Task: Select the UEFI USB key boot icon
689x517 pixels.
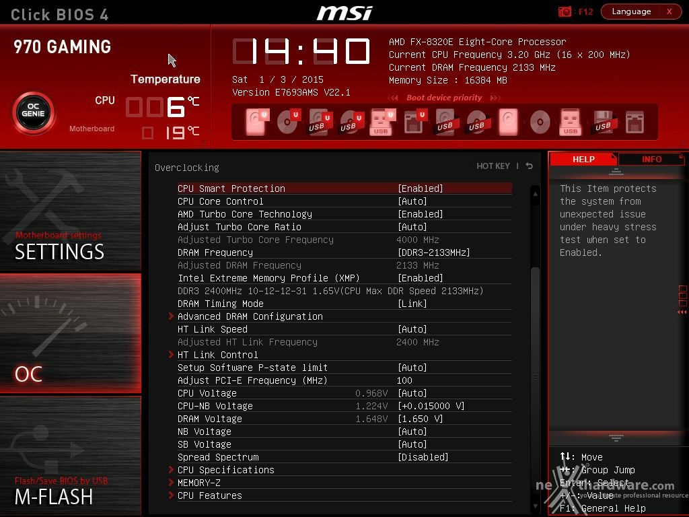Action: [x=382, y=121]
